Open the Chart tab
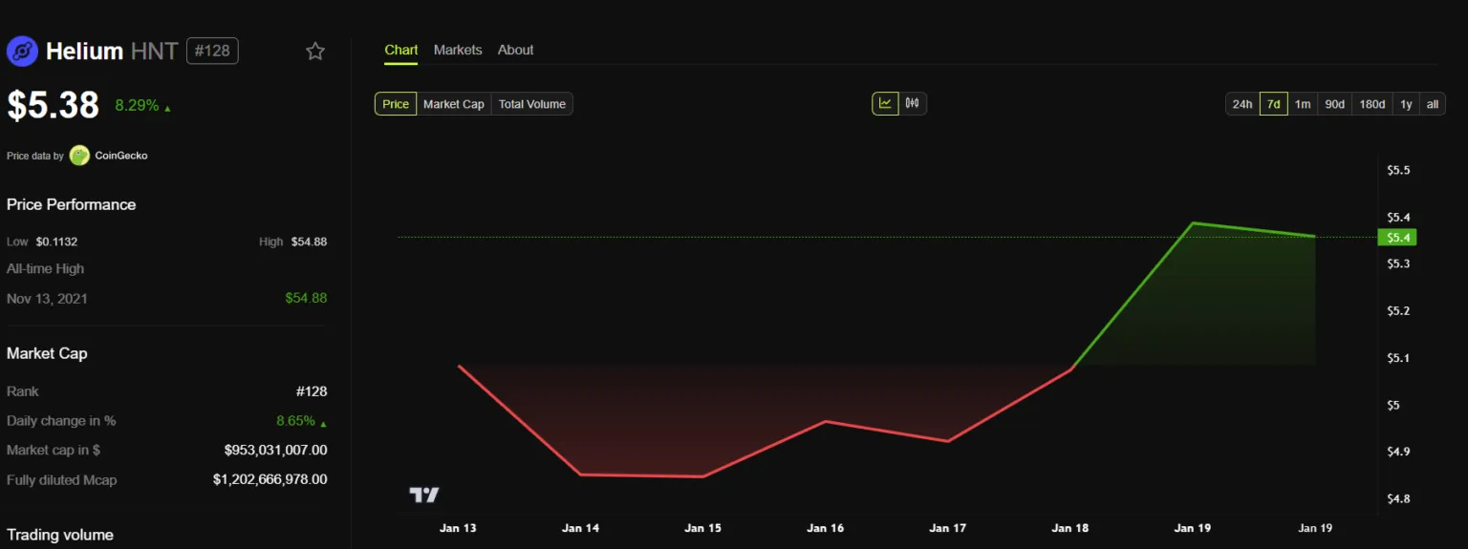The height and width of the screenshot is (549, 1468). pyautogui.click(x=401, y=50)
